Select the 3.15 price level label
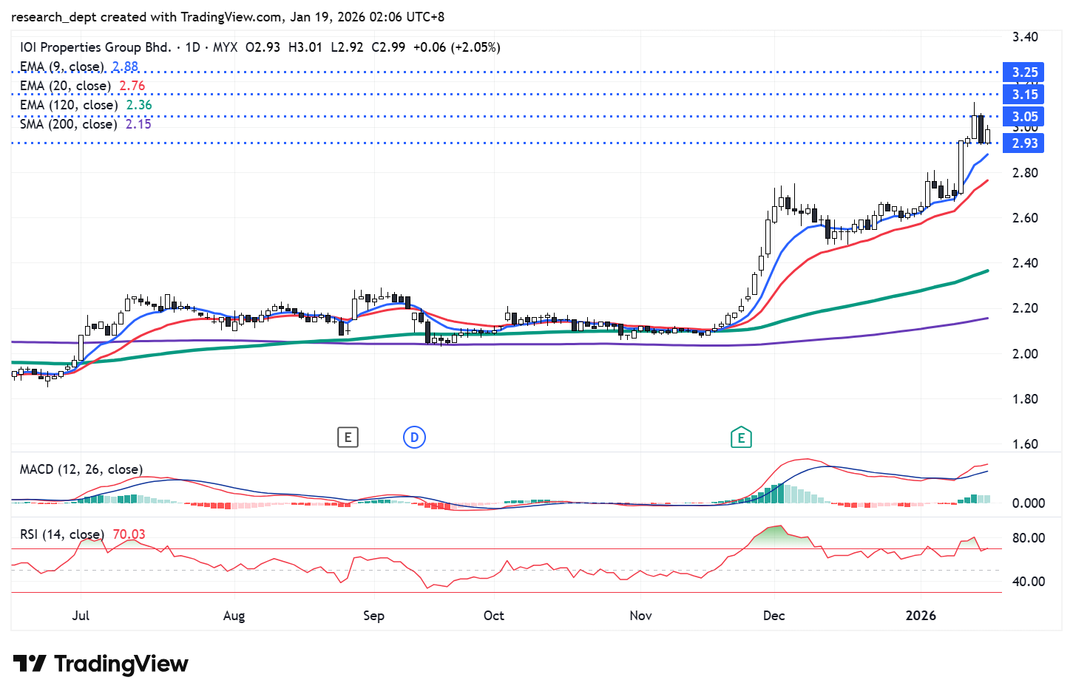Image resolution: width=1073 pixels, height=697 pixels. point(1024,95)
